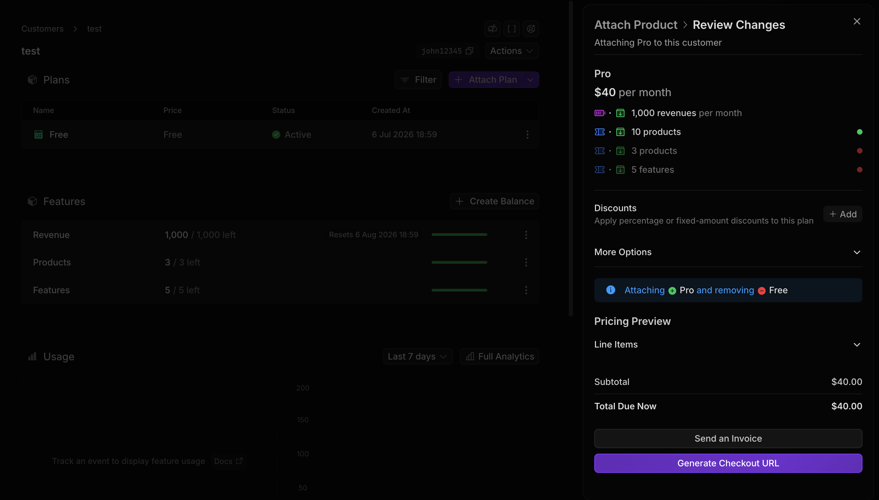Click the Attach Plan button

[486, 80]
